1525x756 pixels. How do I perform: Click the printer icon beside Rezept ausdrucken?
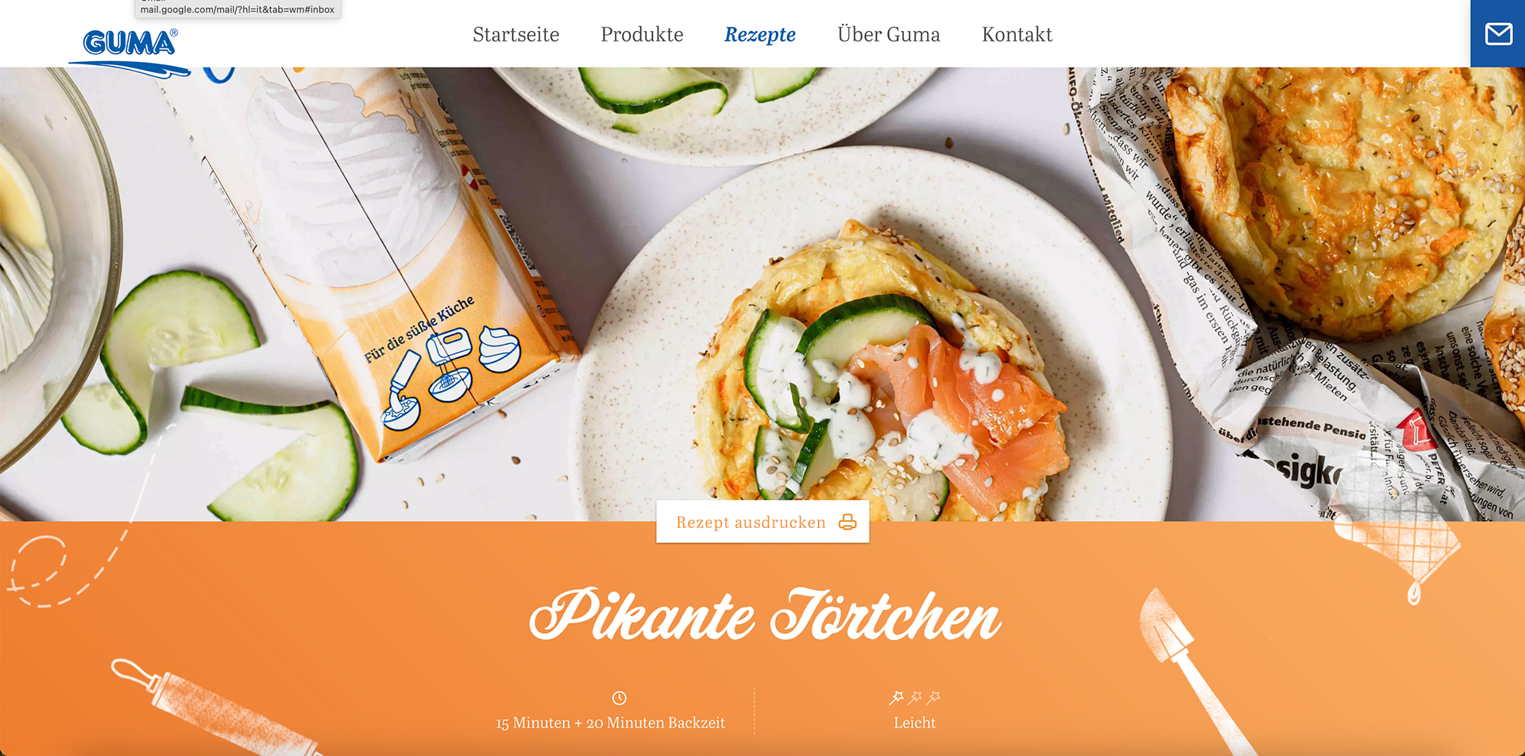point(847,522)
